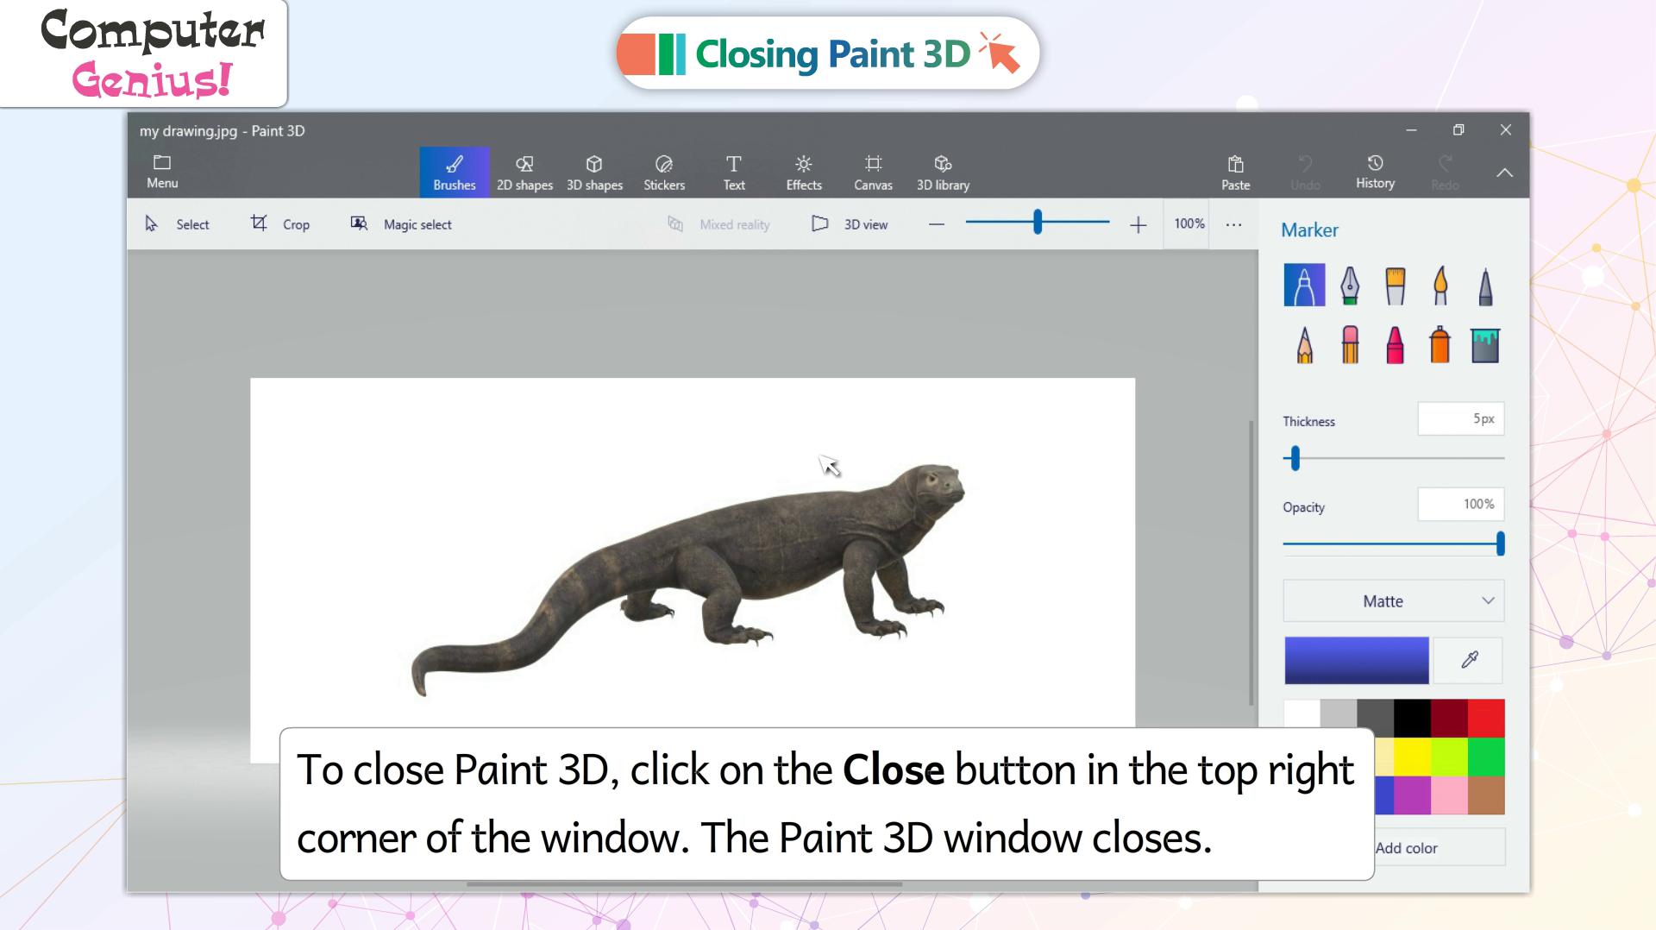Pick the Fill bucket tool

click(1484, 345)
